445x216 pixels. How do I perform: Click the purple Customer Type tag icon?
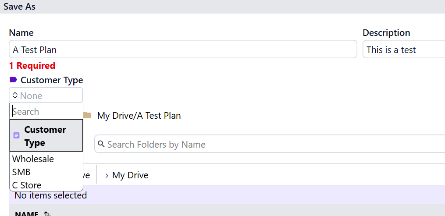(x=13, y=80)
